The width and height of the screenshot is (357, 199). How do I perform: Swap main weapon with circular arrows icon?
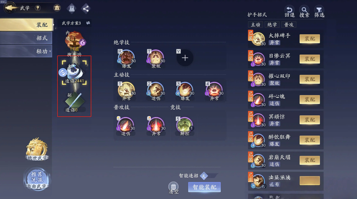(x=63, y=72)
